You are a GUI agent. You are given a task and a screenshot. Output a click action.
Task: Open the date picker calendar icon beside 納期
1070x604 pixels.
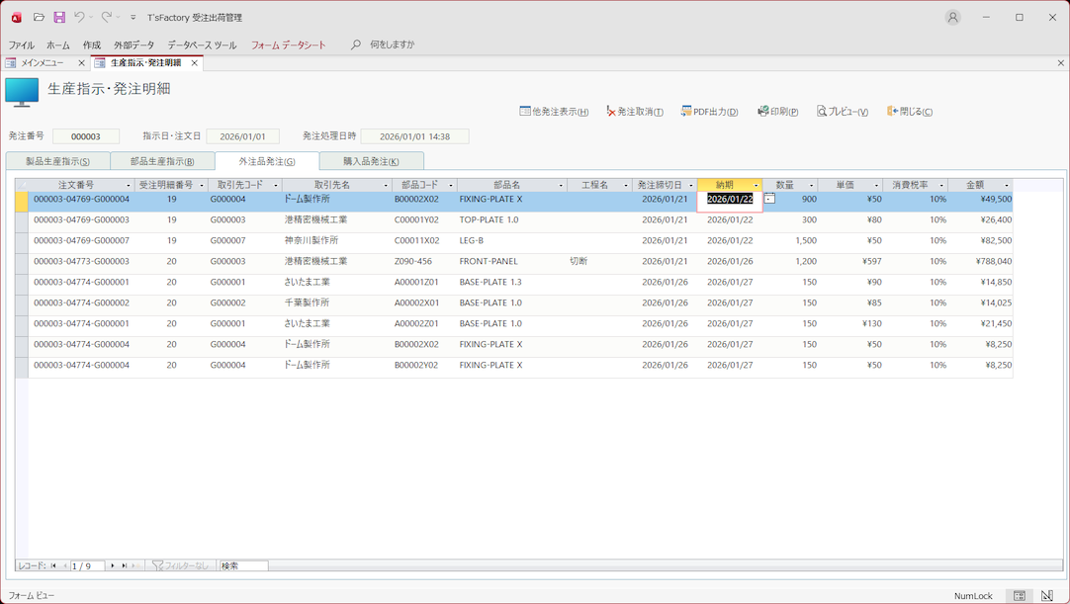(769, 199)
